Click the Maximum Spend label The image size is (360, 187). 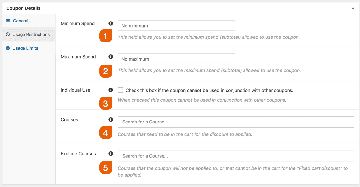click(x=78, y=57)
